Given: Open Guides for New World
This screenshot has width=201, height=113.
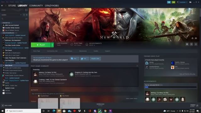Looking at the screenshot, I should click(x=96, y=51).
